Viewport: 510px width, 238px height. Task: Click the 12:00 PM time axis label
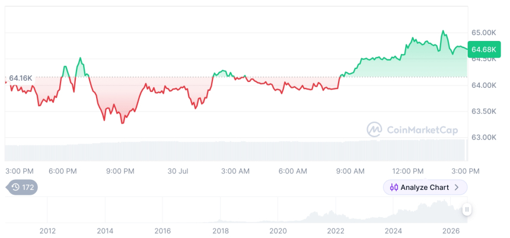point(407,172)
